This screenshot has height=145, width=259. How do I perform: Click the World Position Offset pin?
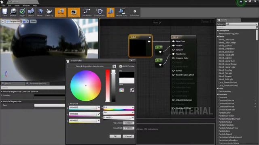click(174, 75)
